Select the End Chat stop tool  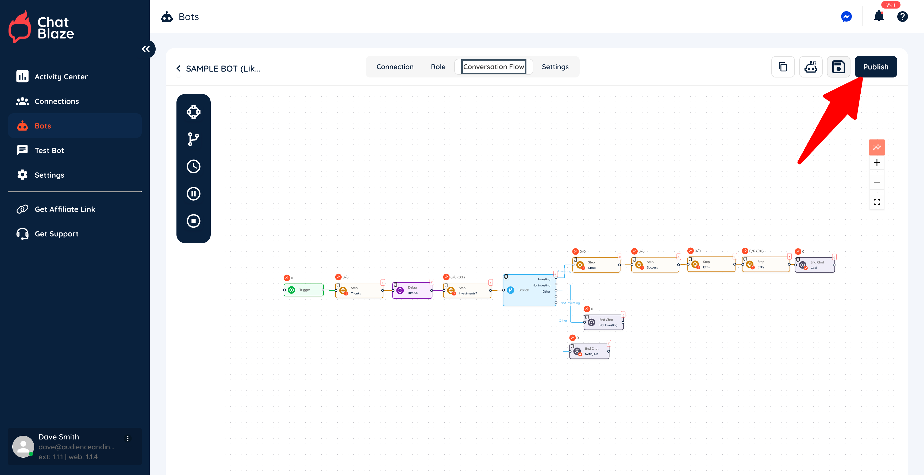pos(193,221)
